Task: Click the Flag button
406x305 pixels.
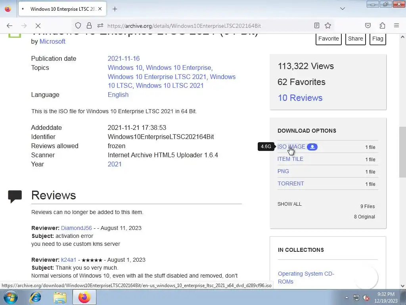Action: pos(378,39)
